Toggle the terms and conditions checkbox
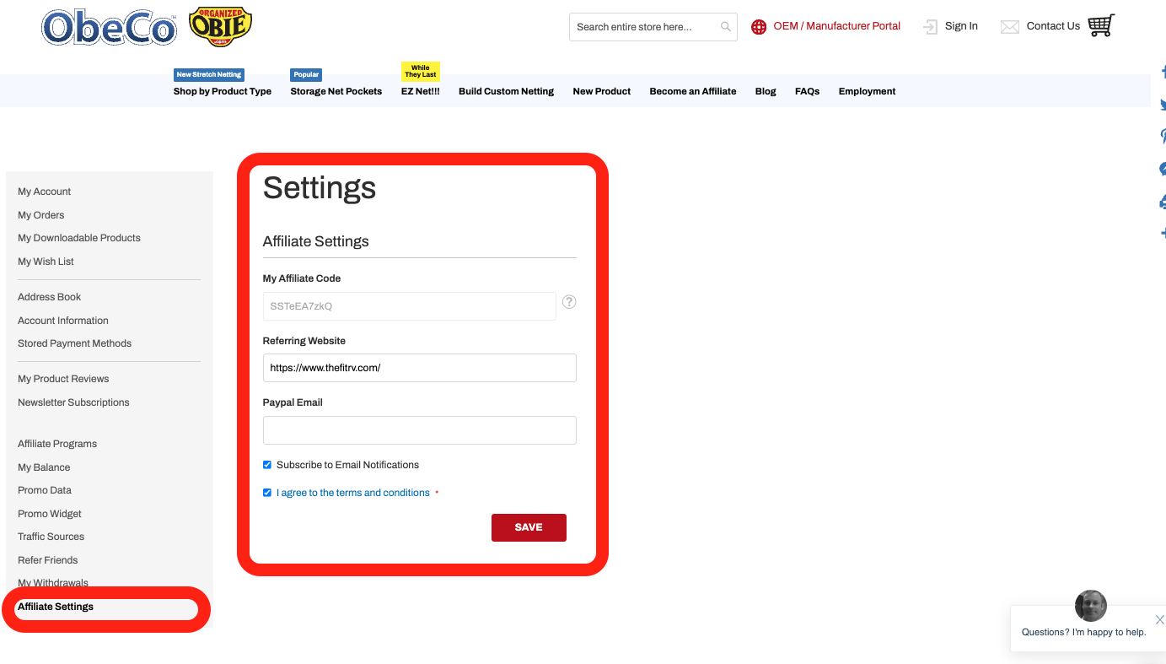The width and height of the screenshot is (1166, 664). (x=267, y=493)
